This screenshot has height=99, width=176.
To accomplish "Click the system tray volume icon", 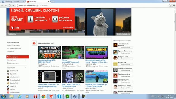I will tap(159, 97).
